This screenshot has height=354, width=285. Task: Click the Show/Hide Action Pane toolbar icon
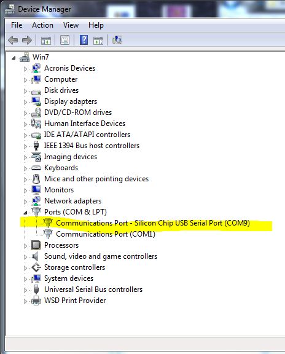pyautogui.click(x=98, y=41)
